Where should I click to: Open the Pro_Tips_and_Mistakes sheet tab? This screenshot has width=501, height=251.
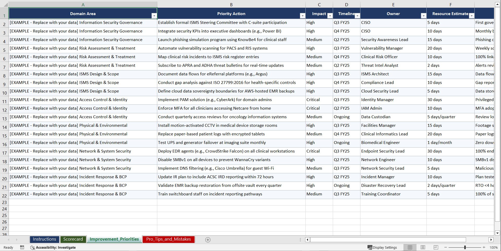click(x=168, y=239)
